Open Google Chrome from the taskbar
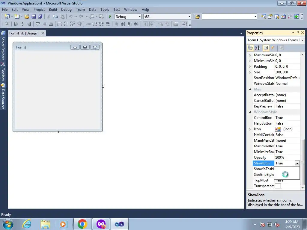 point(82,224)
